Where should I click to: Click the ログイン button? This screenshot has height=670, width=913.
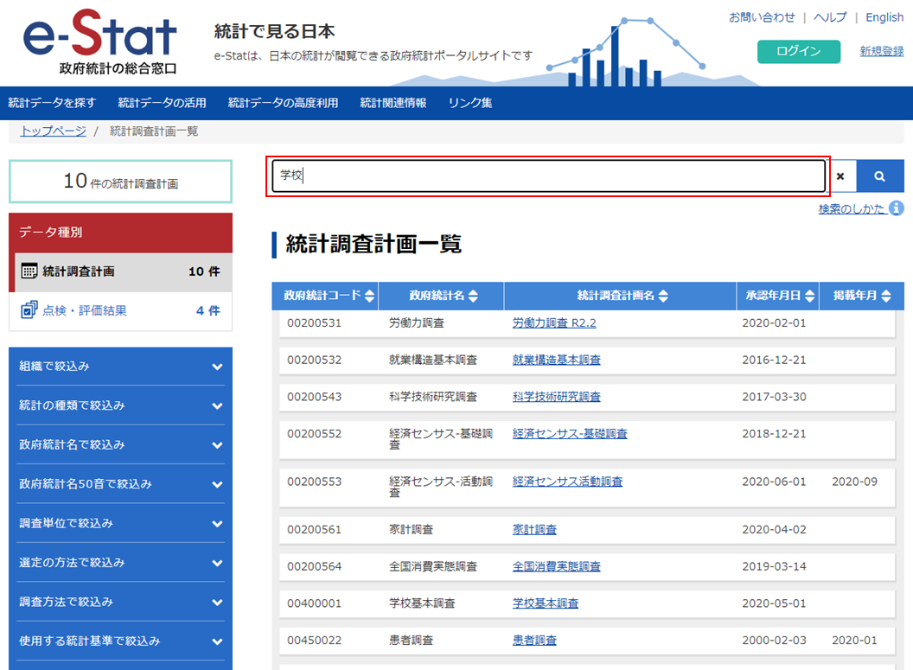(x=798, y=51)
